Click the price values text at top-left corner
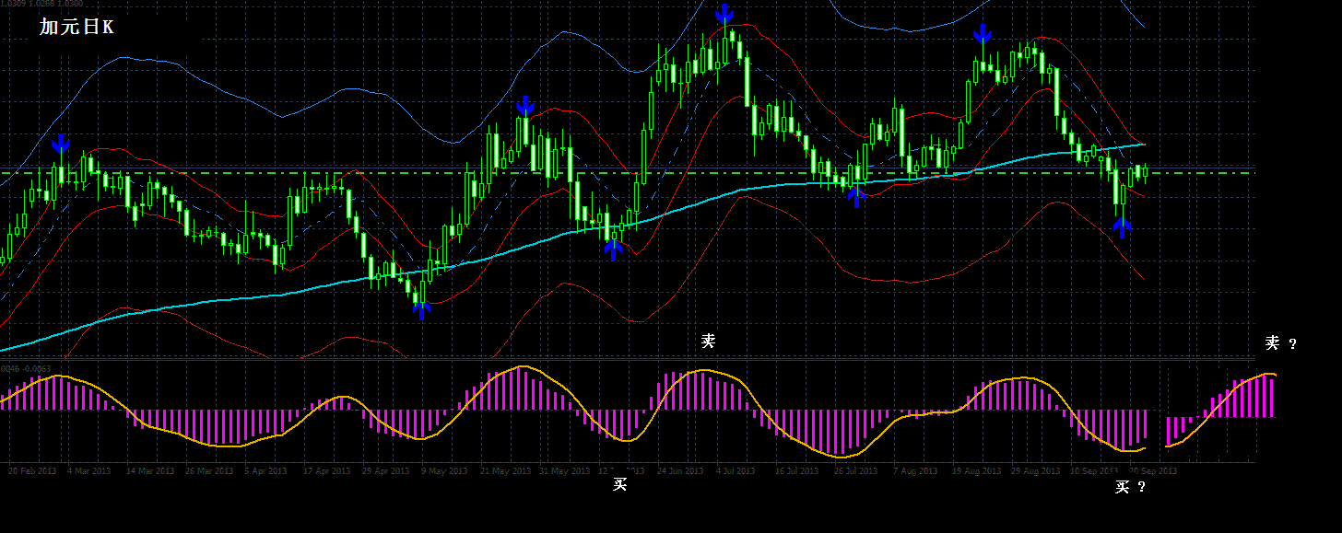Viewport: 1342px width, 533px height. tap(37, 5)
